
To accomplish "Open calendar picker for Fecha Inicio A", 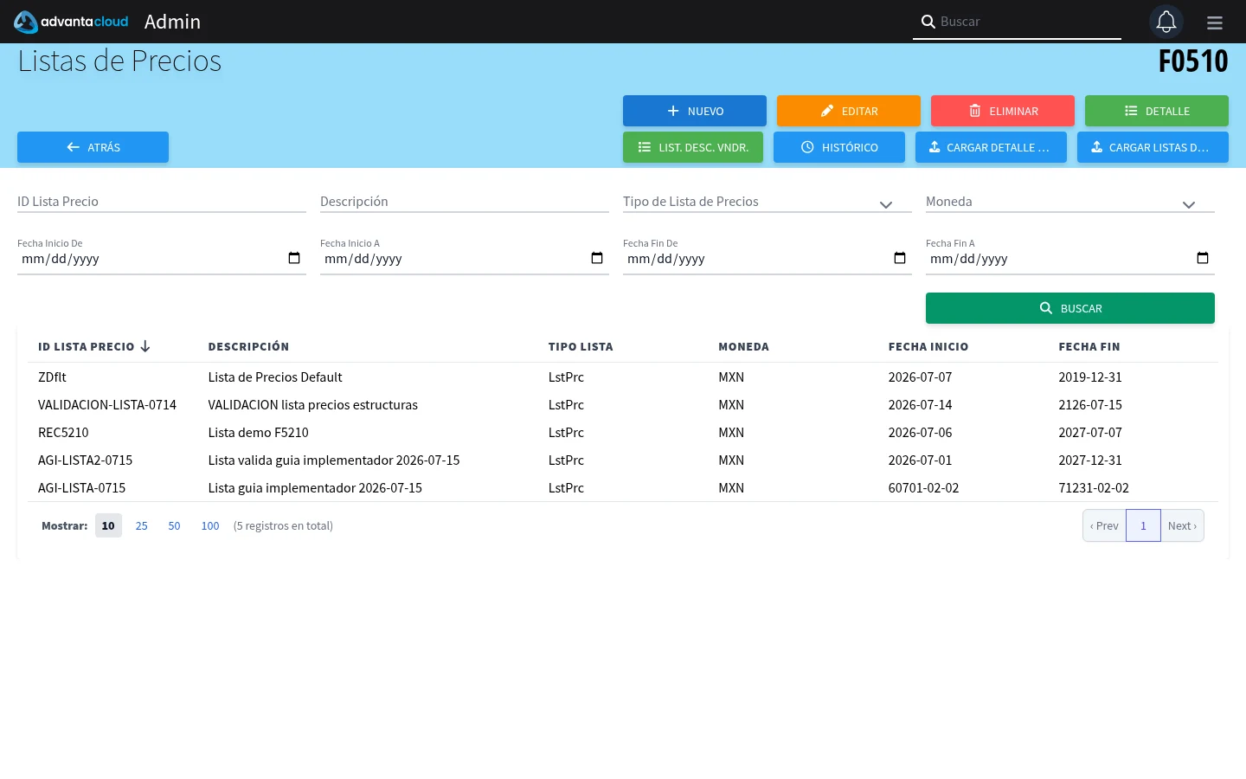I will pos(597,258).
